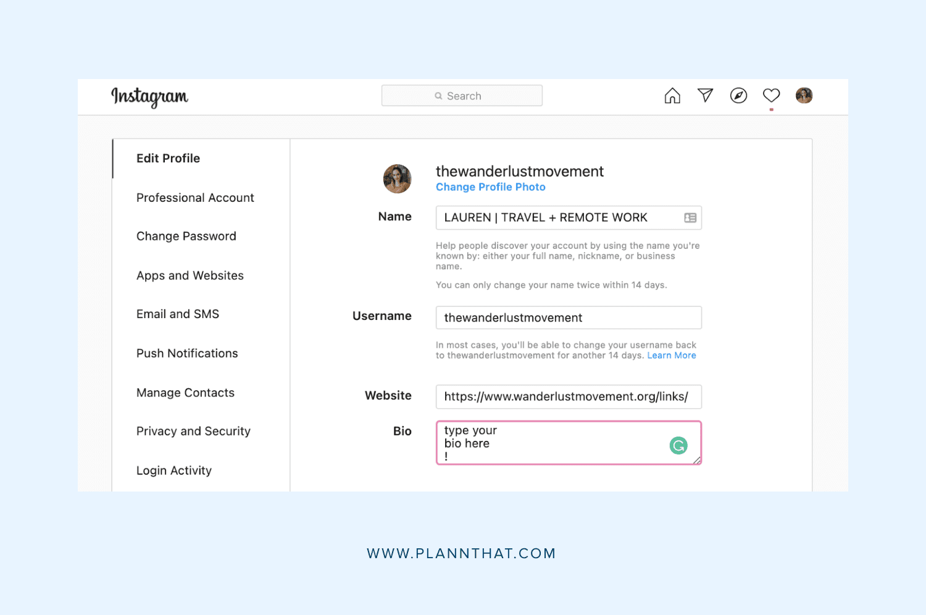Click into the Username input field
The image size is (926, 615).
(569, 318)
